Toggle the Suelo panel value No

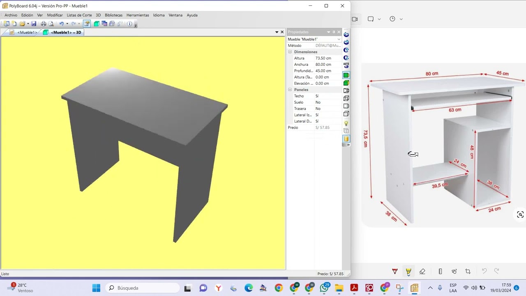coord(328,102)
